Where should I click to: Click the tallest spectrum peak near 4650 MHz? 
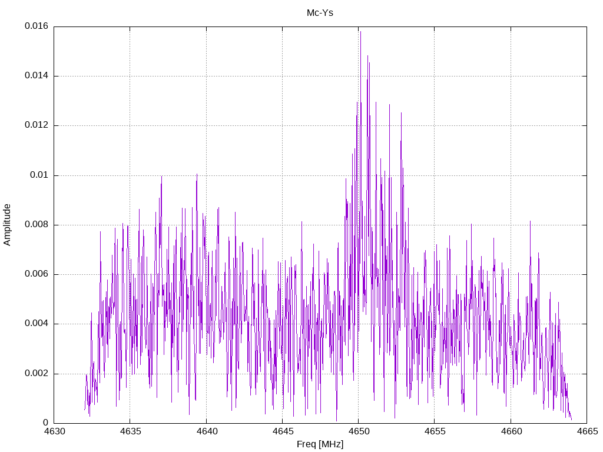coord(360,32)
